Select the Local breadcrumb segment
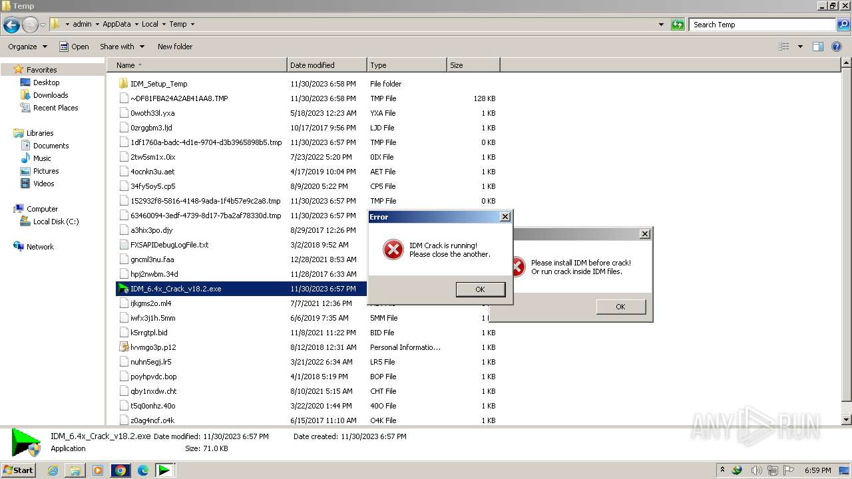 pos(150,24)
